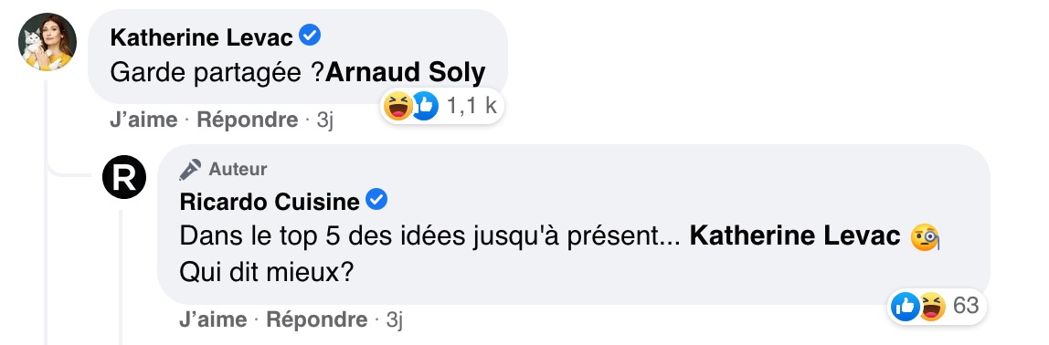
Task: Click Ricardo Cuisine's blue verified badge
Action: (377, 199)
